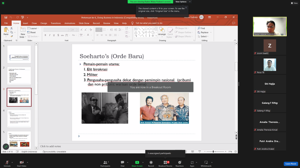Click Clear All Formatting icon
The width and height of the screenshot is (300, 168).
click(90, 30)
